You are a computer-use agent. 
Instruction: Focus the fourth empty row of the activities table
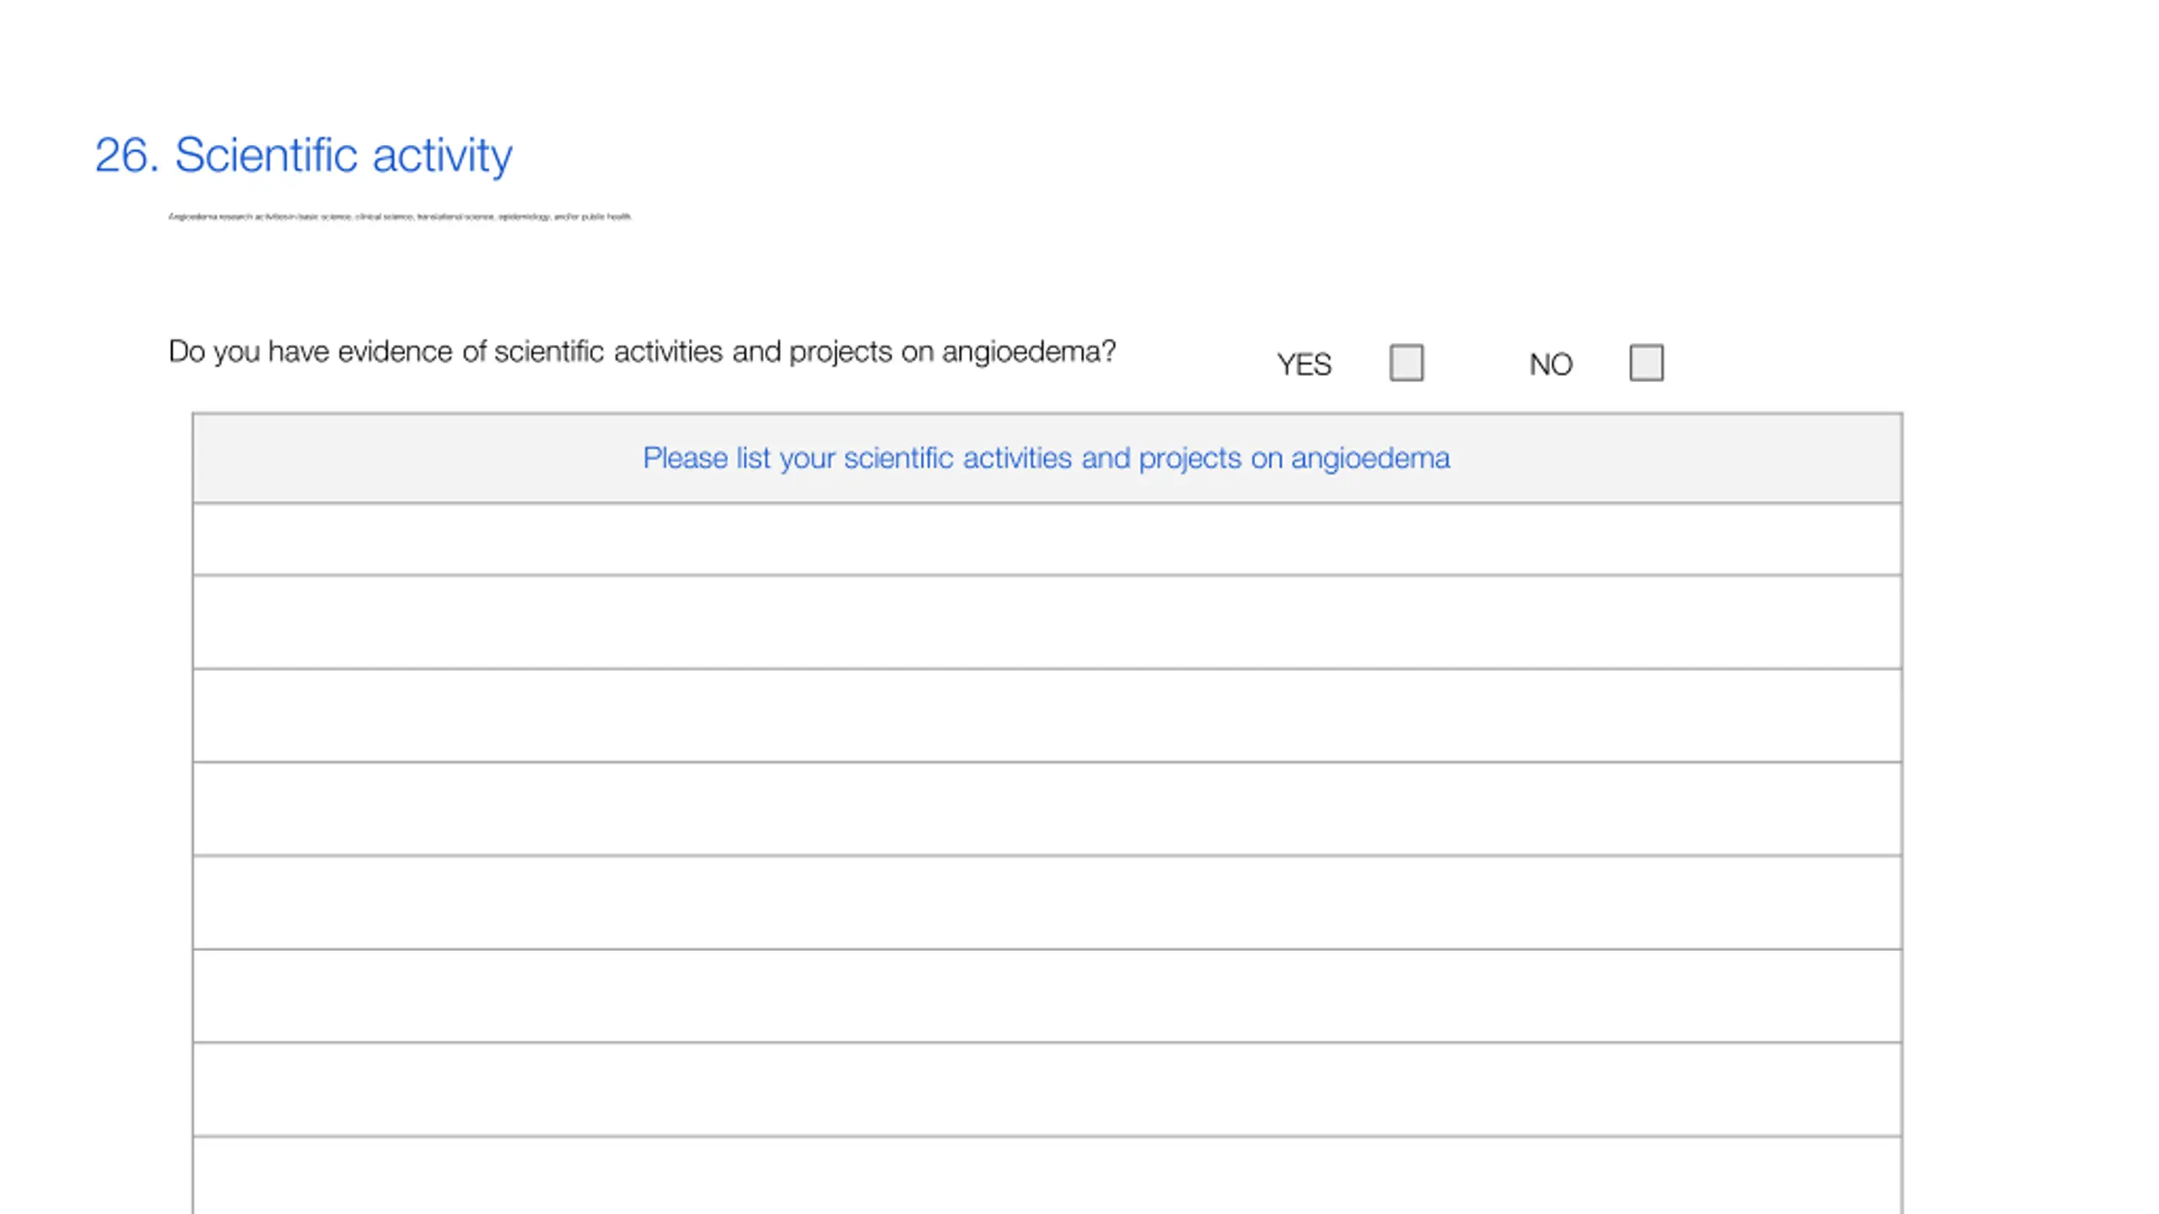point(1047,809)
